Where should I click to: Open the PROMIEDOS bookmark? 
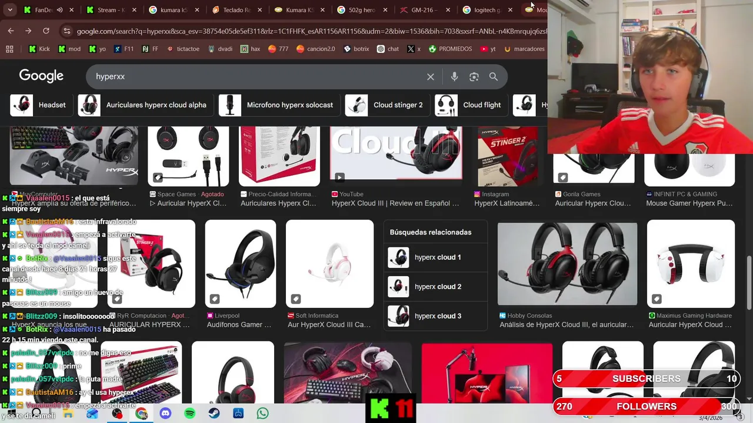coord(450,49)
